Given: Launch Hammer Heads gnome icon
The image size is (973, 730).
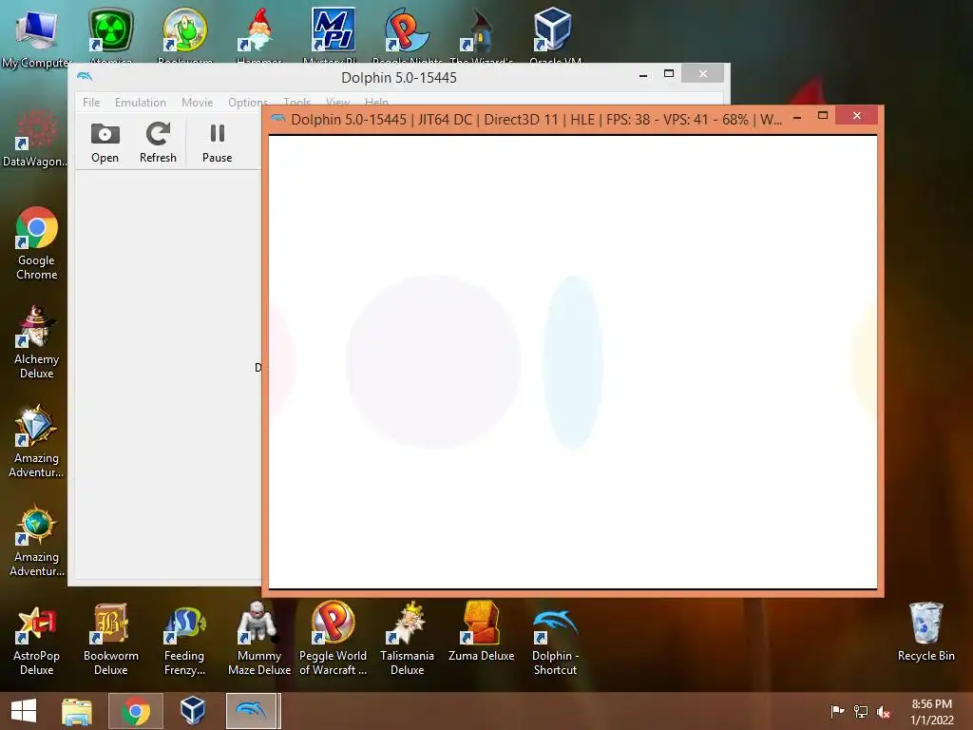Looking at the screenshot, I should pyautogui.click(x=259, y=34).
